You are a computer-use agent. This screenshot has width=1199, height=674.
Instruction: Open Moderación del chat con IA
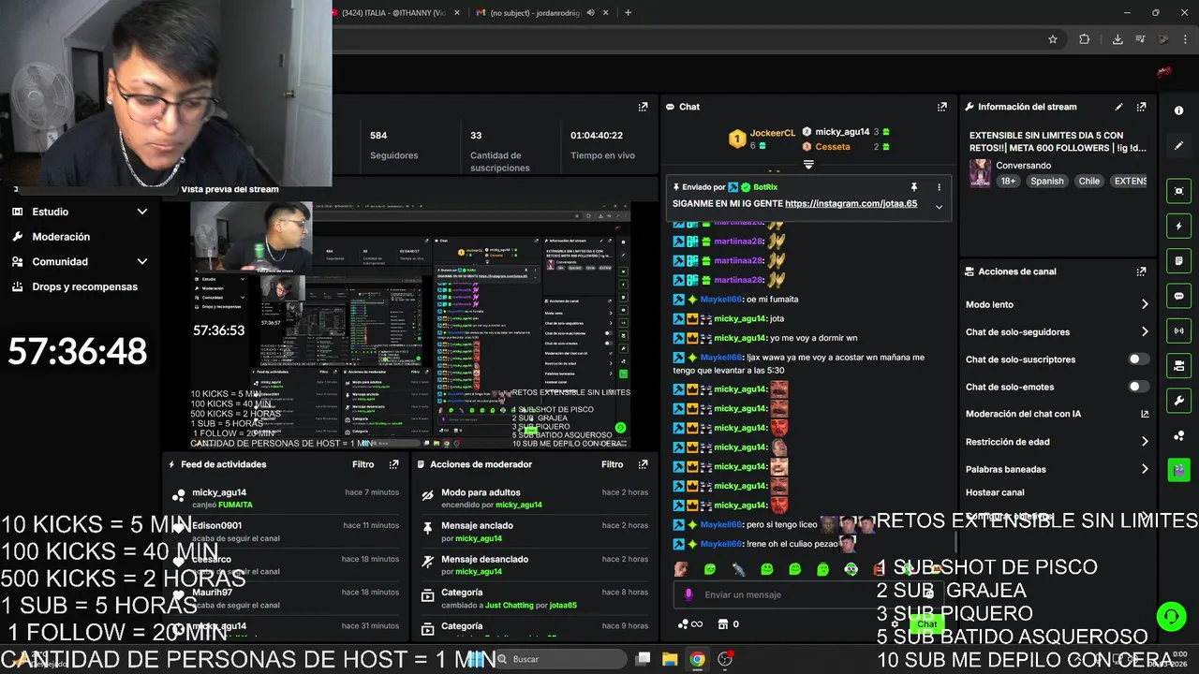tap(1057, 414)
